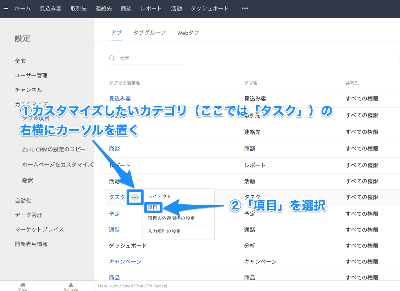
Task: Open Zoho CRMの設定のコピー
Action: click(54, 149)
